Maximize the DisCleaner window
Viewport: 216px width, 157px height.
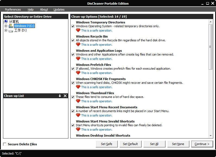(x=208, y=4)
